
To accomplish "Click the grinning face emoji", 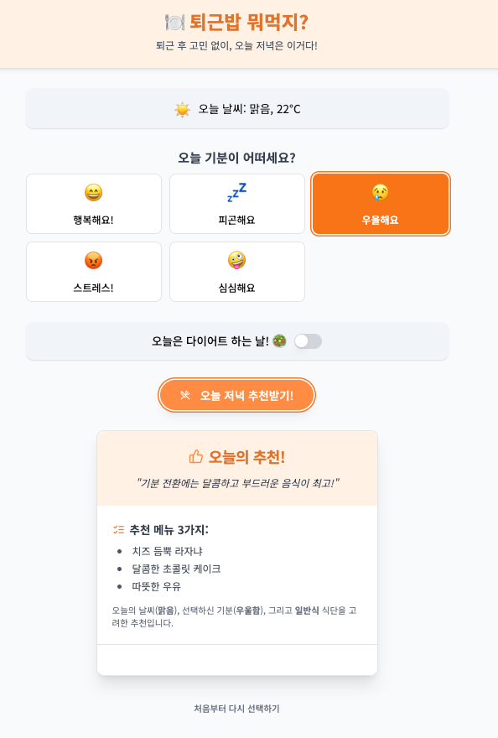I will [94, 193].
